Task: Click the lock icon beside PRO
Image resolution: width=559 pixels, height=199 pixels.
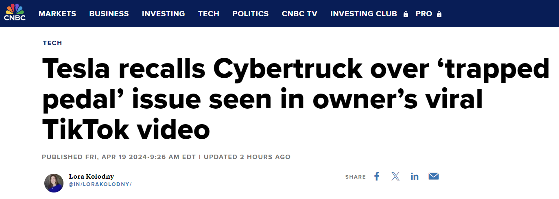Action: [x=439, y=14]
